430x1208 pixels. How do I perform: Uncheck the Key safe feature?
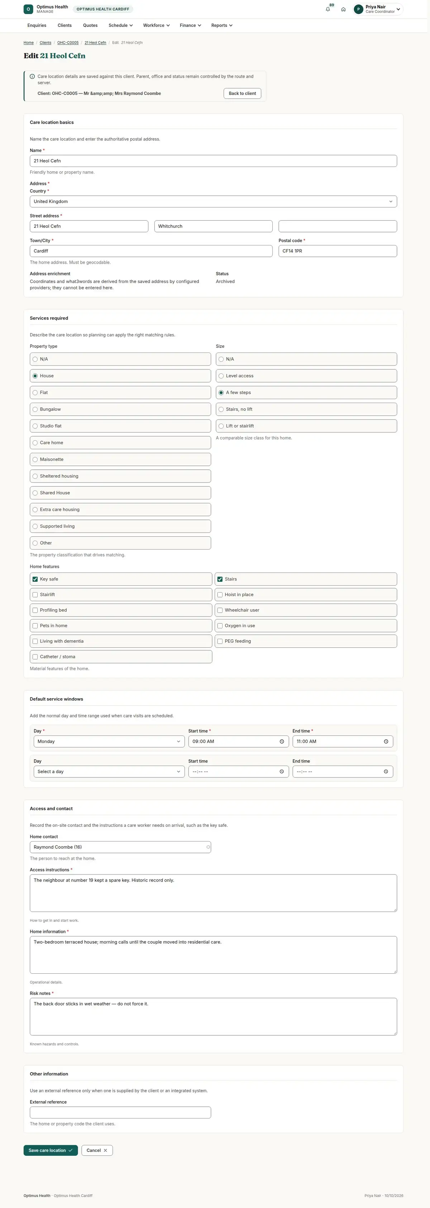[x=35, y=579]
